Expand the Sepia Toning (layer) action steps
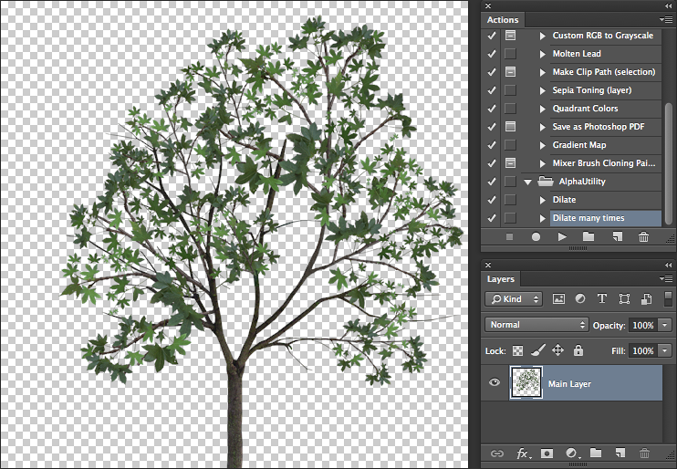The image size is (677, 469). (x=542, y=90)
